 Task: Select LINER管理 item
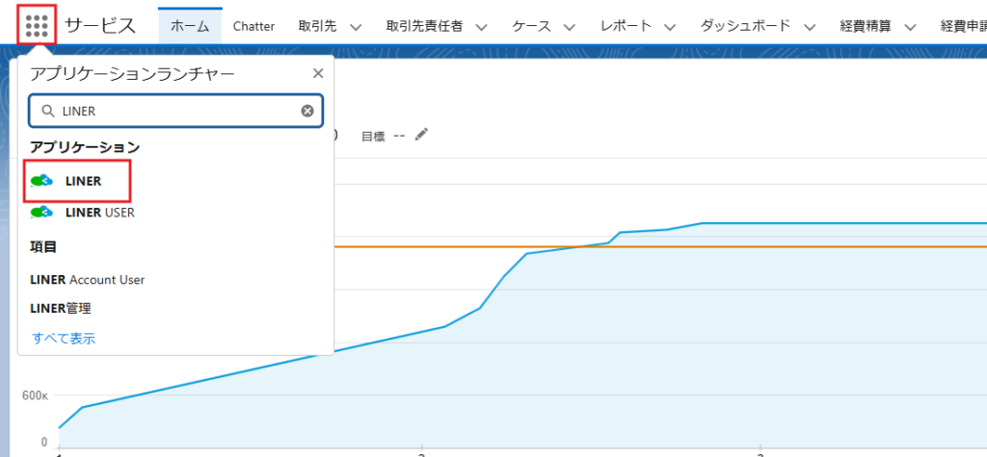pyautogui.click(x=67, y=309)
